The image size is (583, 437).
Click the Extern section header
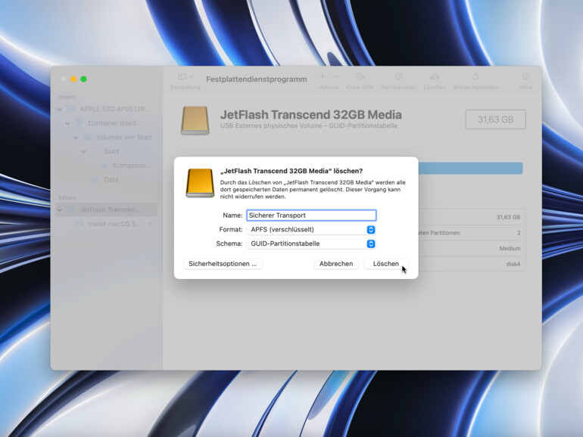67,197
